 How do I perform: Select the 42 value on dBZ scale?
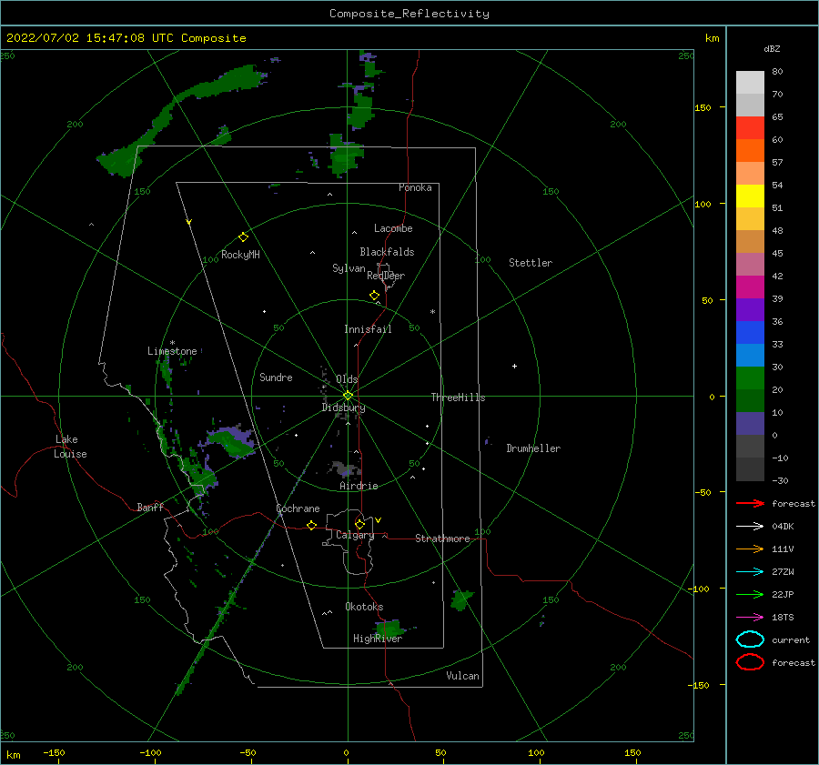(777, 276)
